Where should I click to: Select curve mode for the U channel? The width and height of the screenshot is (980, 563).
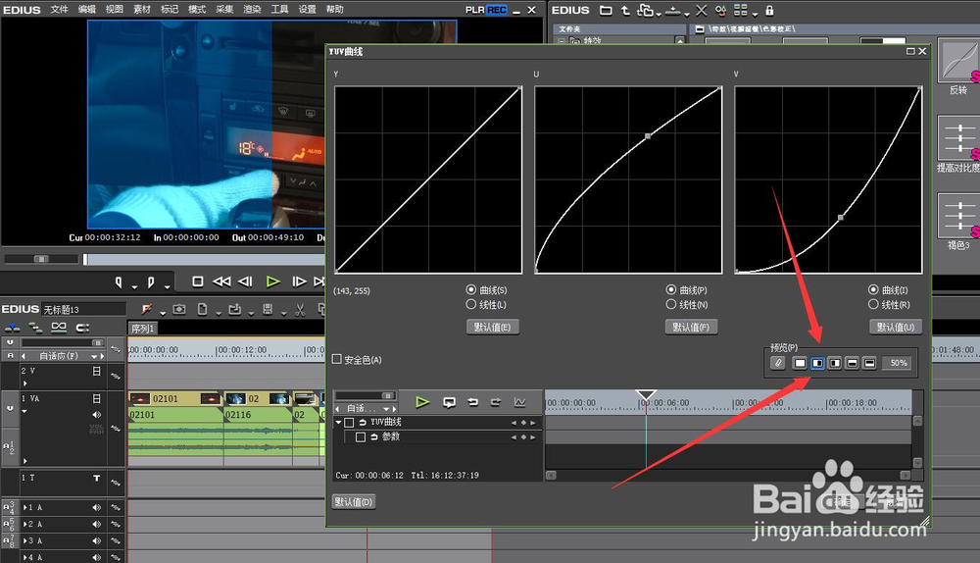tap(670, 289)
